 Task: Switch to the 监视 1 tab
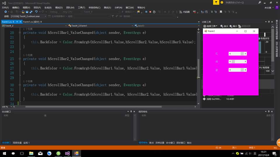27,143
